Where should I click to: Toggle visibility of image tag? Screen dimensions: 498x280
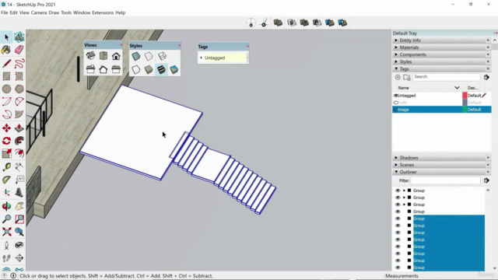tap(396, 110)
